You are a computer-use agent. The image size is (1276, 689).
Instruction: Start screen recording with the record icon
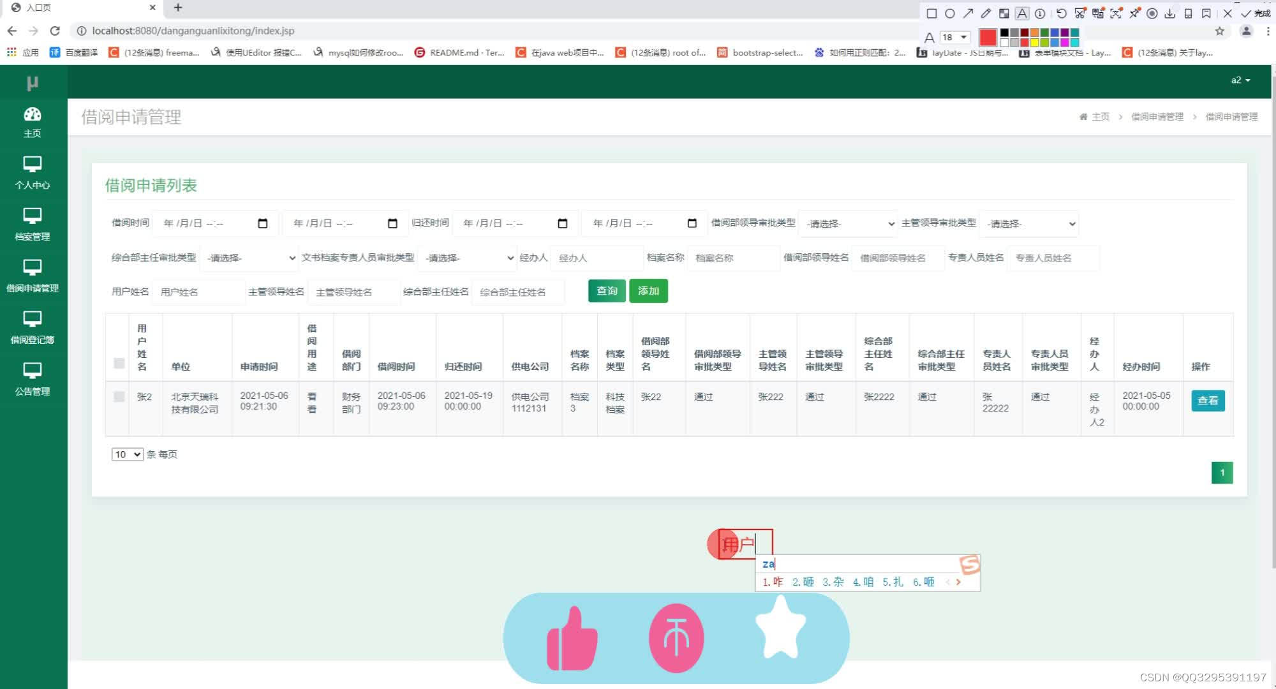[x=1152, y=13]
